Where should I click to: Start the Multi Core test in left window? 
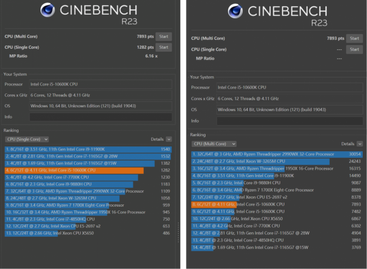coord(164,37)
